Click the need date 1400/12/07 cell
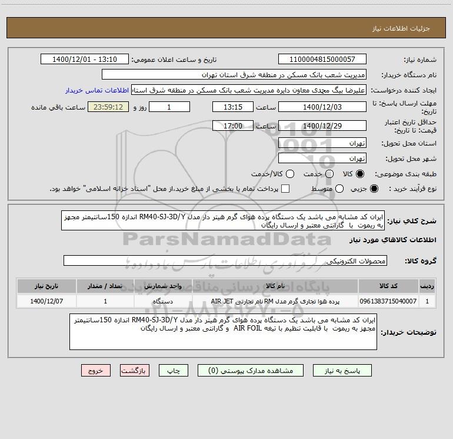The height and width of the screenshot is (439, 453). click(46, 301)
